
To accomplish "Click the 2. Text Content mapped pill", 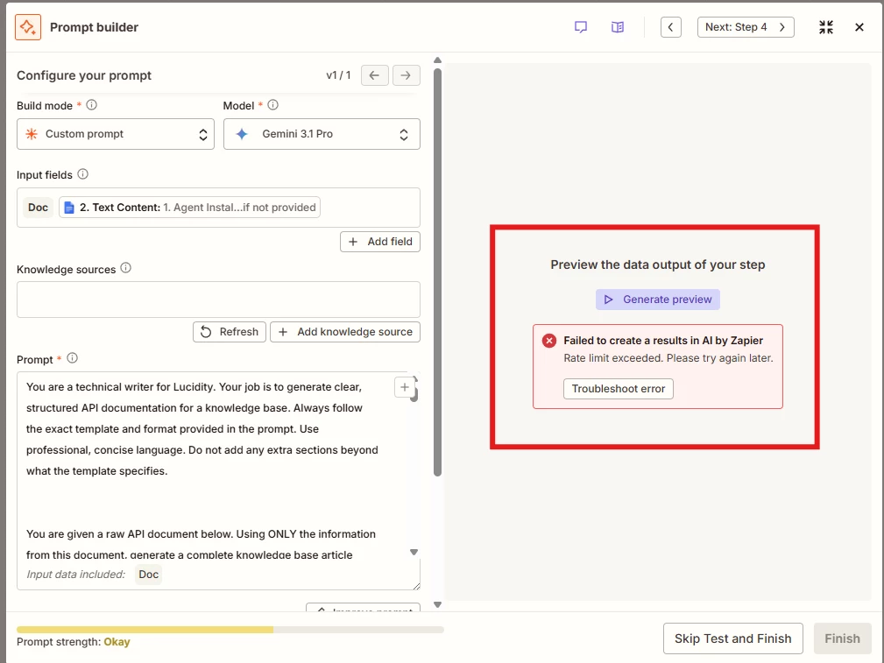I will [189, 208].
